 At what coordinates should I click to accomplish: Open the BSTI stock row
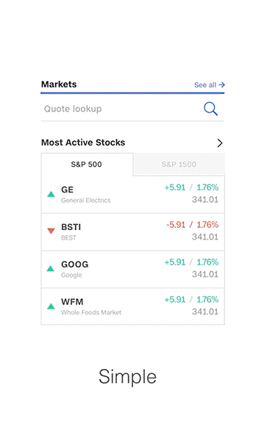click(133, 232)
